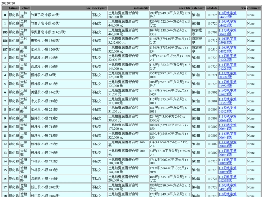Image resolution: width=263 pixels, height=197 pixels.
Task: Click sale amount 128,000 in row 4
Action: tap(128, 75)
